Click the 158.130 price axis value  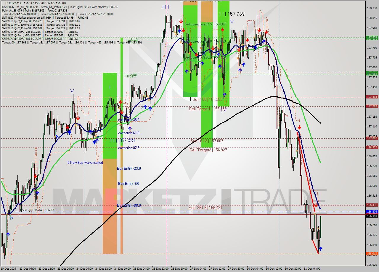pos(372,8)
